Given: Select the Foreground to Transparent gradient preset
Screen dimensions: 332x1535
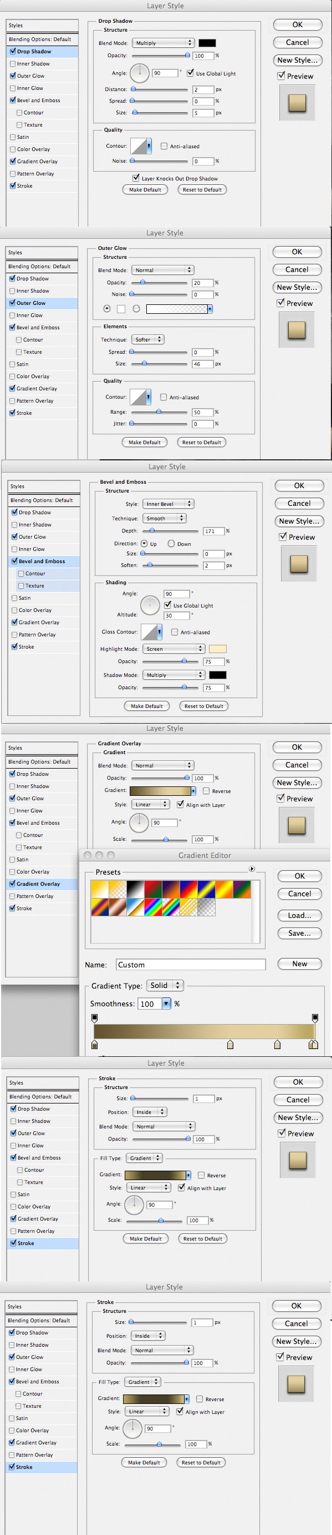Looking at the screenshot, I should click(117, 889).
